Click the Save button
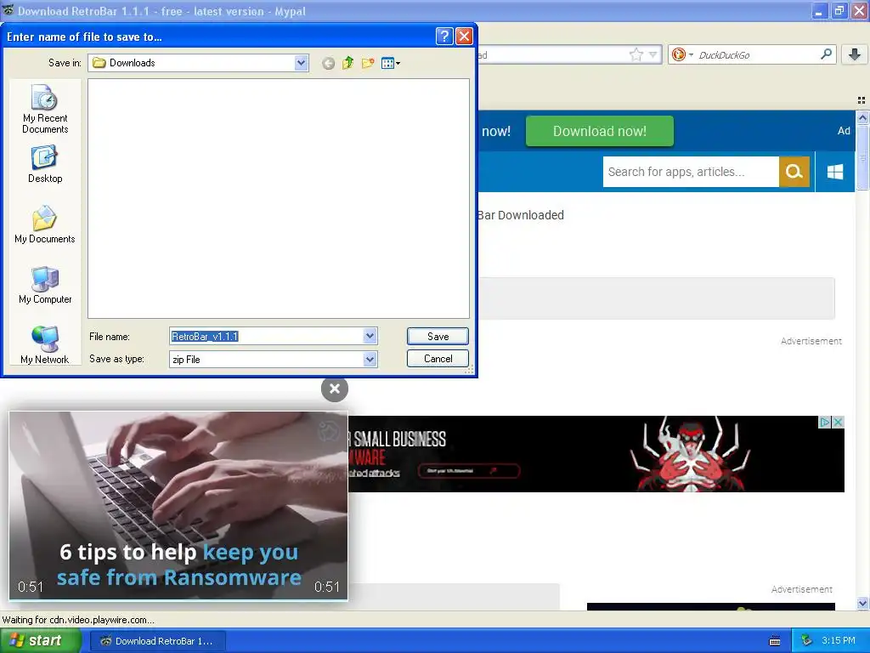 438,336
